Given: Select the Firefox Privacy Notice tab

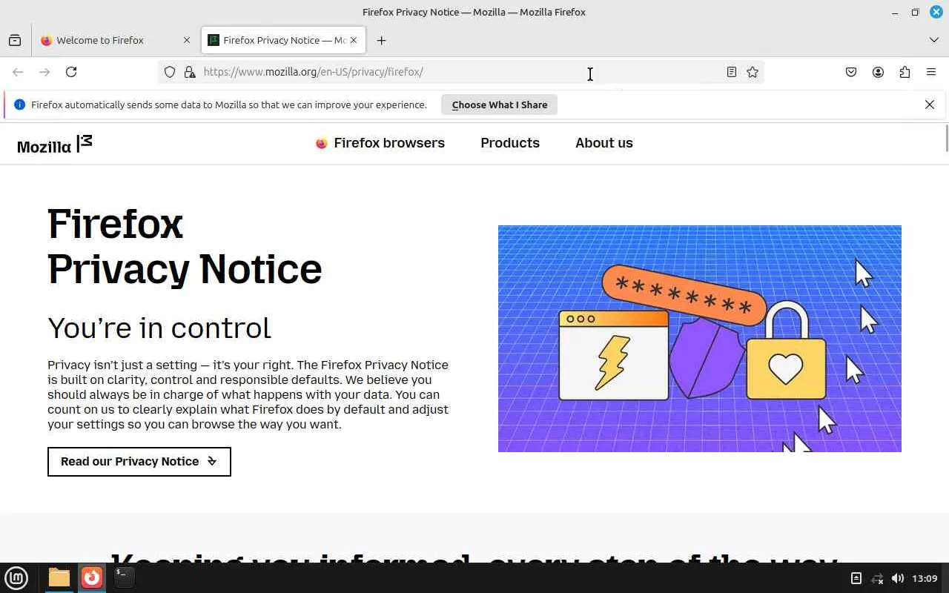Looking at the screenshot, I should click(x=283, y=40).
